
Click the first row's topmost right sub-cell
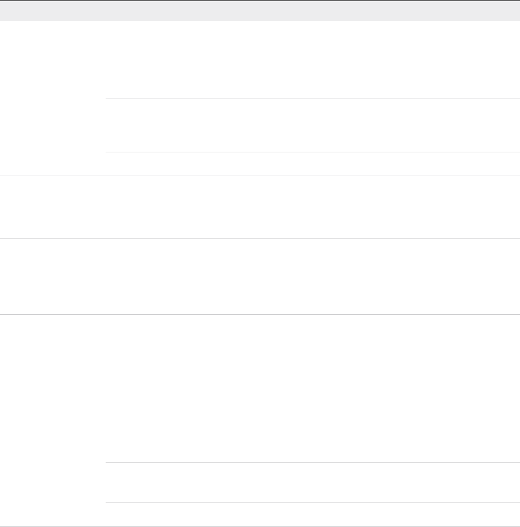click(309, 59)
